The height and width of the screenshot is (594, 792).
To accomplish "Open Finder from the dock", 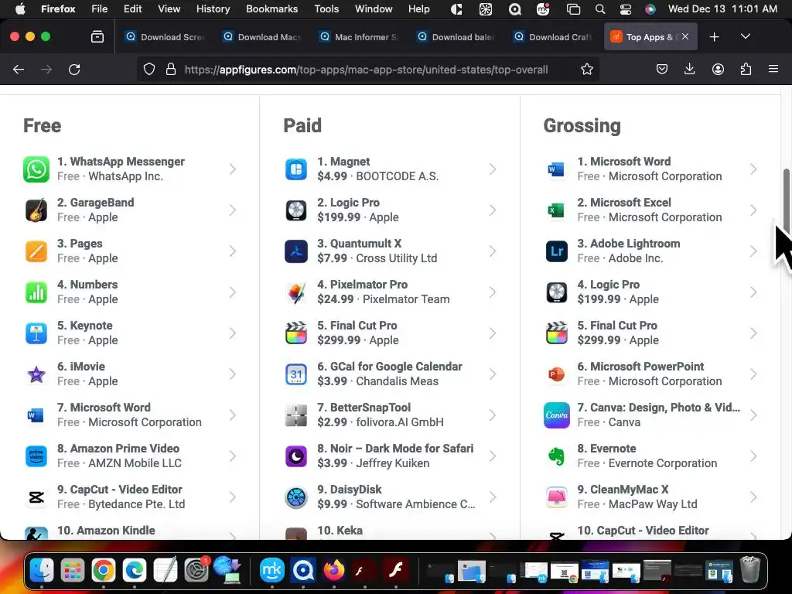I will coord(42,570).
